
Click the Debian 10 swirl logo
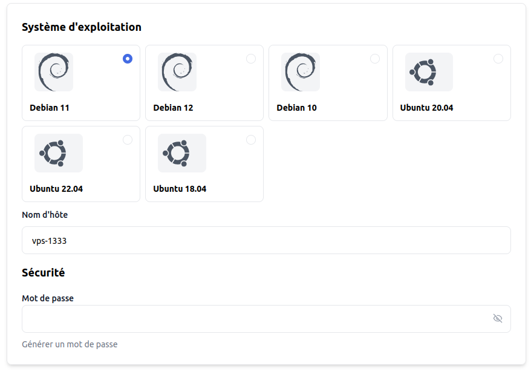coord(301,72)
